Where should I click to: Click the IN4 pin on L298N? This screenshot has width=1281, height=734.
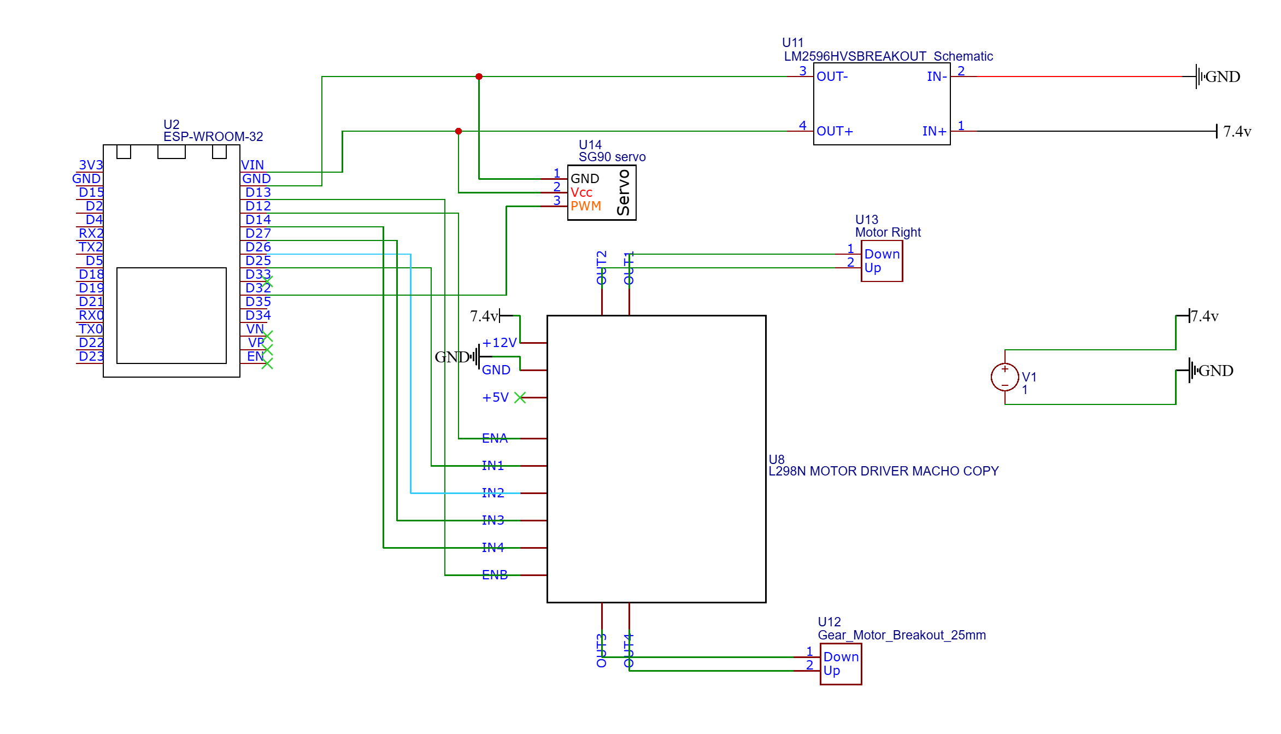492,548
